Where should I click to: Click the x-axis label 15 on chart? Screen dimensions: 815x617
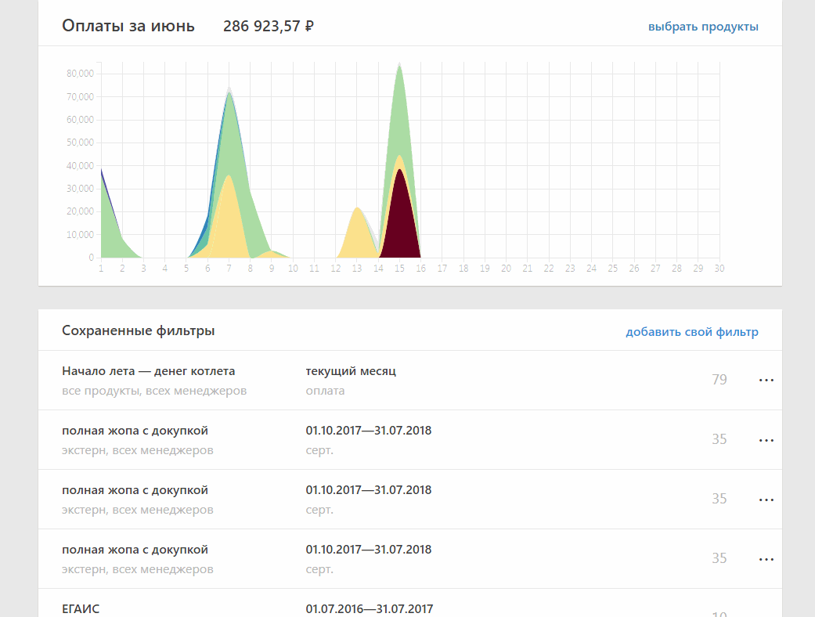click(x=399, y=269)
